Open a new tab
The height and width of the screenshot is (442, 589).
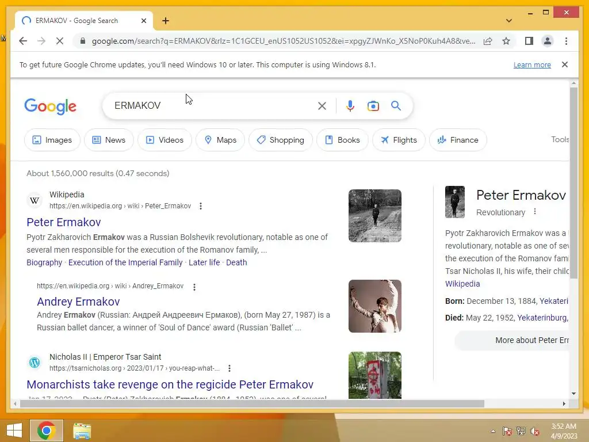point(166,21)
